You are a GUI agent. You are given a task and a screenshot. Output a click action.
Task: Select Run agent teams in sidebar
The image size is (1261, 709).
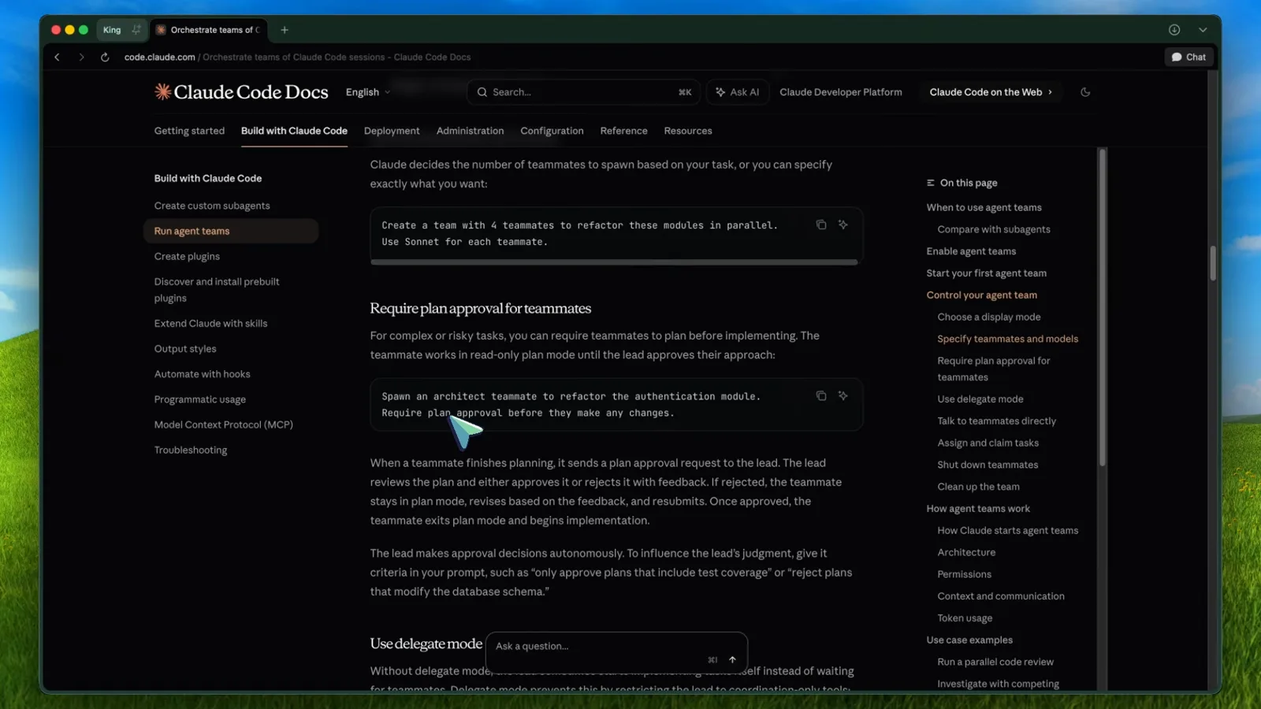(x=231, y=231)
